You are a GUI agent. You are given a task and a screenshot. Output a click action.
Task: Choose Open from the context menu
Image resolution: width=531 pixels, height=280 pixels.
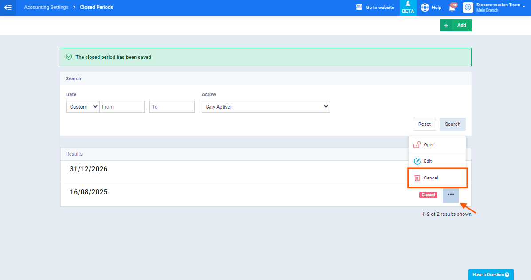coord(437,145)
